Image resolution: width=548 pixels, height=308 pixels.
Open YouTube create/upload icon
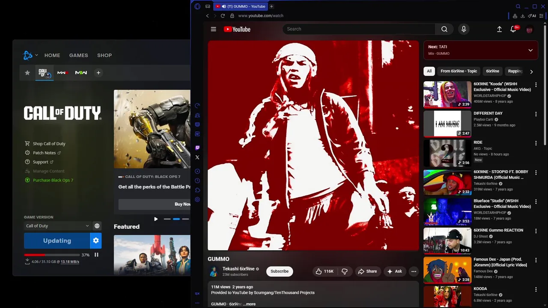(x=499, y=29)
